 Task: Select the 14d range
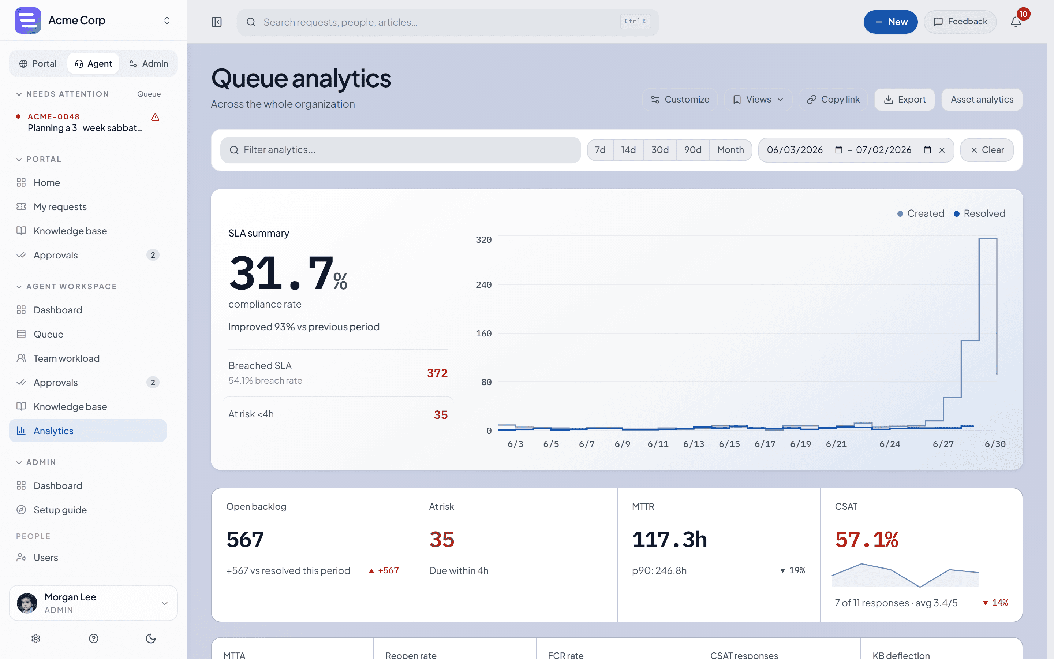pos(628,150)
